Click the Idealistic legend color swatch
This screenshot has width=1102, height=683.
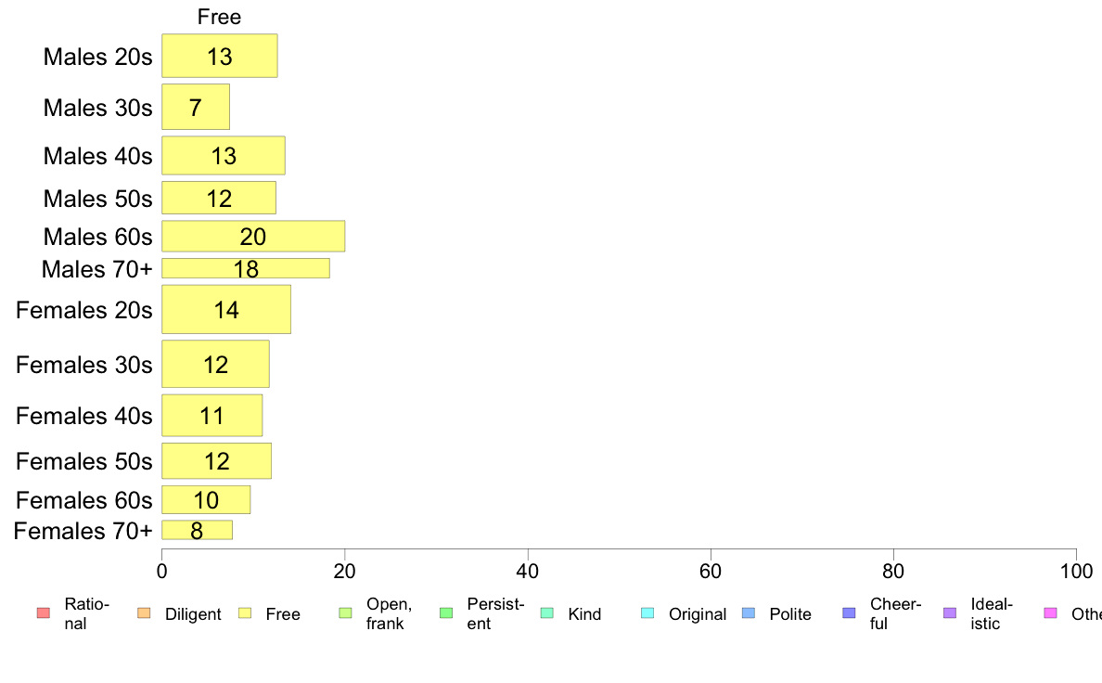pos(950,613)
